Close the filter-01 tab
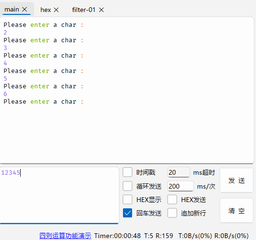The height and width of the screenshot is (240, 256). point(101,10)
